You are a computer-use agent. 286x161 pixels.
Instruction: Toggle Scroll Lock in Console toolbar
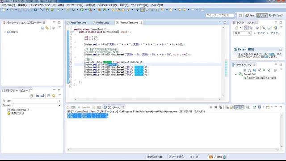tap(232, 107)
